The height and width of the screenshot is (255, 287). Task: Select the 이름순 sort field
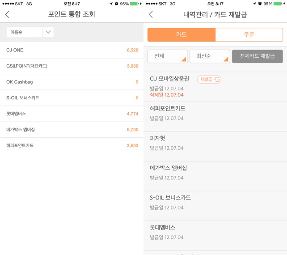pyautogui.click(x=25, y=32)
